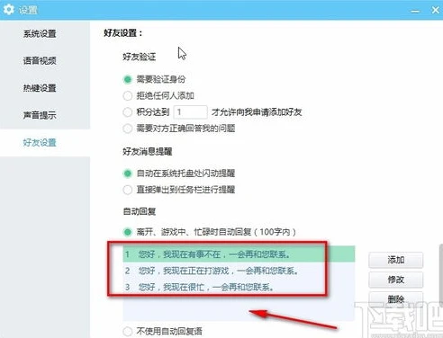Select auto-reply row 2 正在打游戏
The image size is (443, 338).
(x=239, y=271)
